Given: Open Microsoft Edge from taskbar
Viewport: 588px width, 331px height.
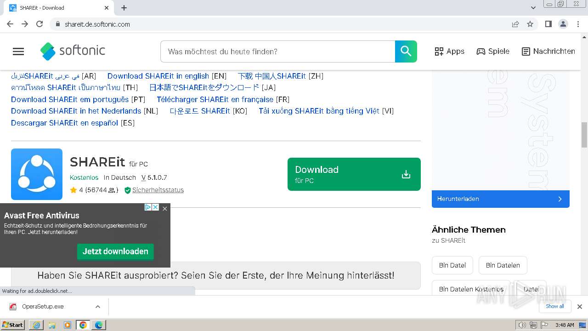Looking at the screenshot, I should [99, 325].
